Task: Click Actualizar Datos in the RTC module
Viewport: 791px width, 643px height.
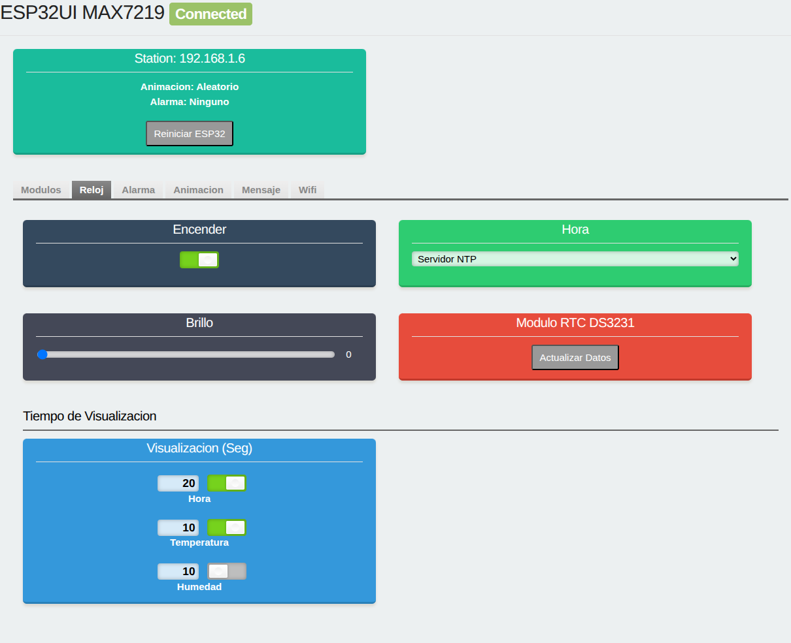Action: (x=575, y=357)
